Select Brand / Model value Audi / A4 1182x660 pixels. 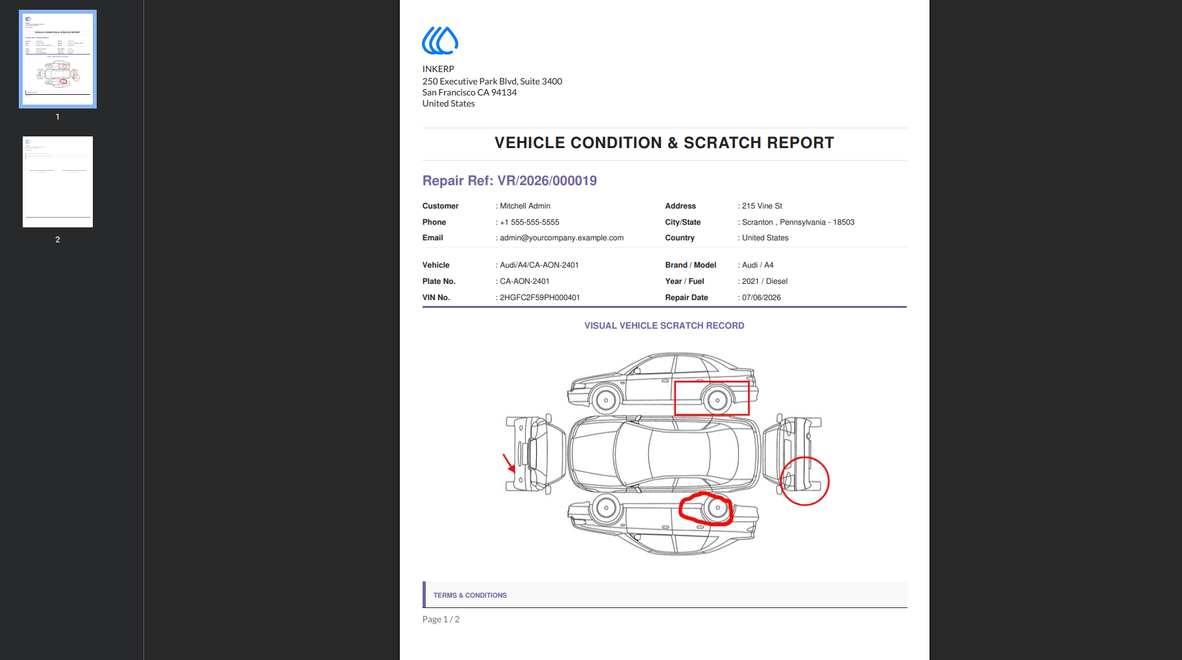[x=757, y=265]
